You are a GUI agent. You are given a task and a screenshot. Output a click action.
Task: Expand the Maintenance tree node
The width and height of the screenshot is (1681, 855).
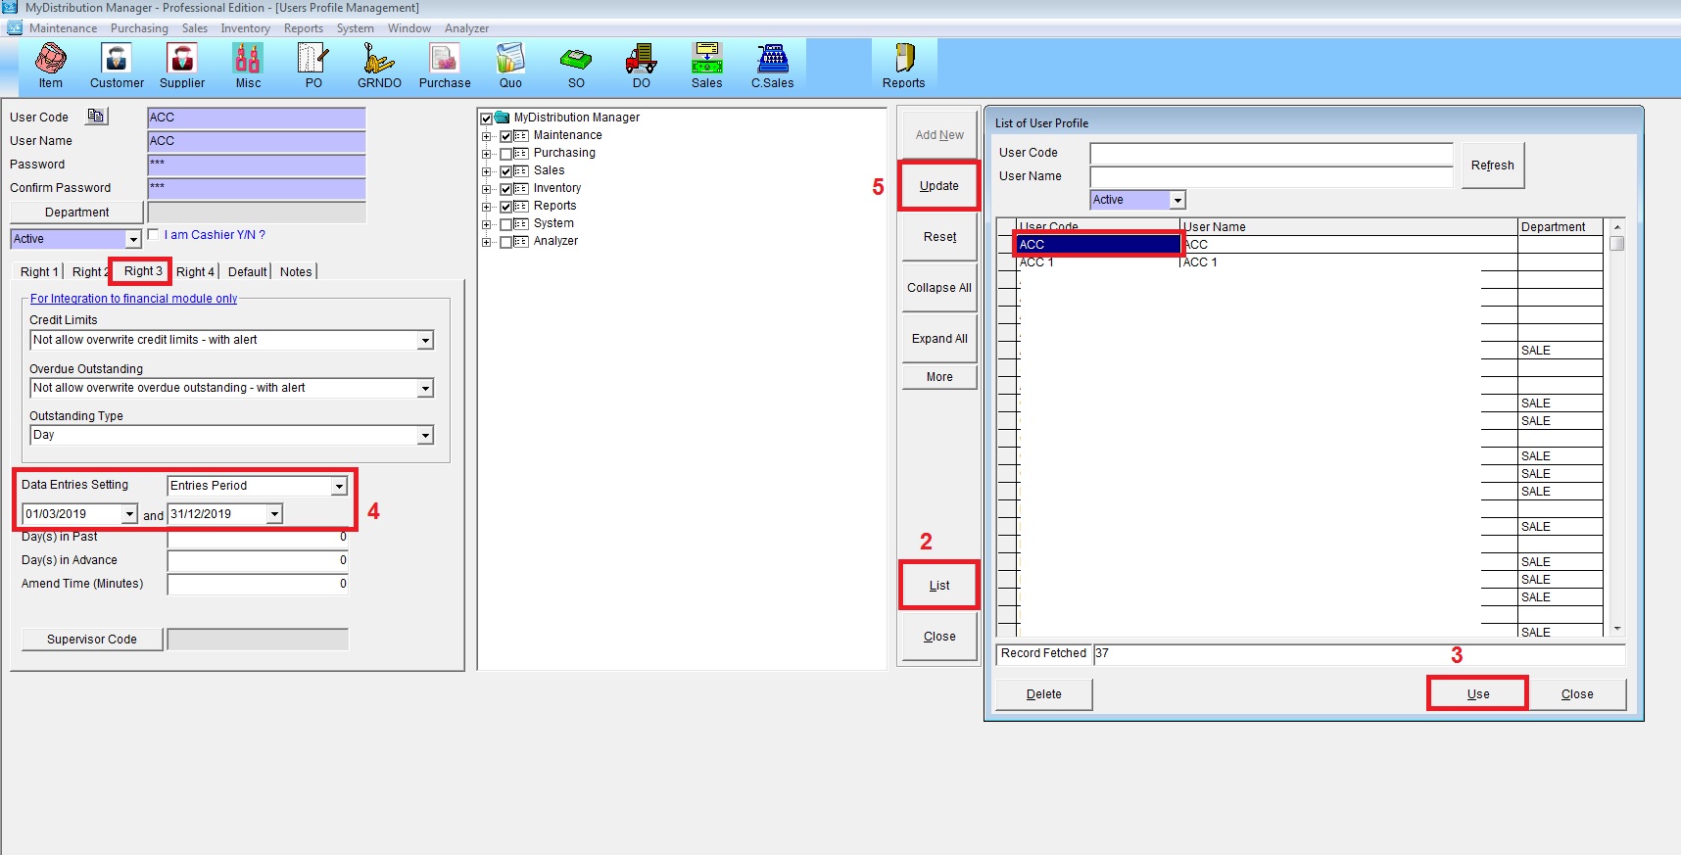pos(487,136)
